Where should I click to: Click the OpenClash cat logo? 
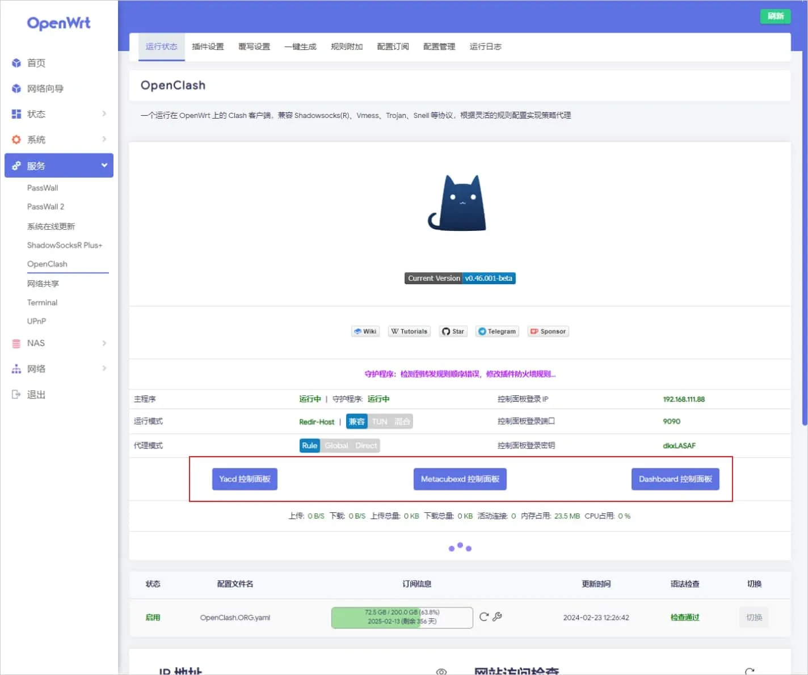(x=457, y=203)
